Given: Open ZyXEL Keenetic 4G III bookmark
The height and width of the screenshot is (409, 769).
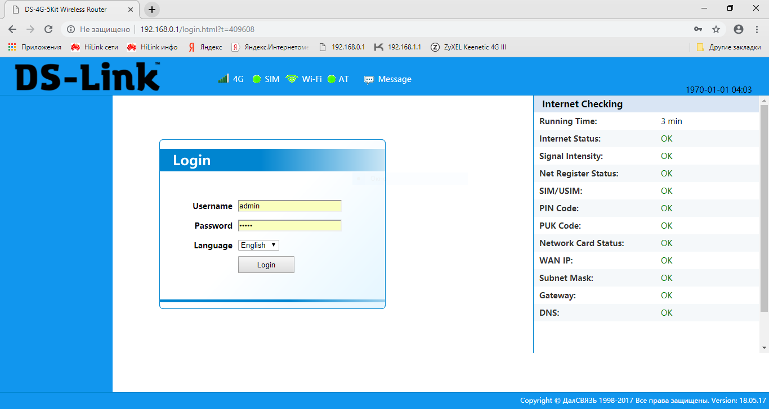Looking at the screenshot, I should click(468, 47).
